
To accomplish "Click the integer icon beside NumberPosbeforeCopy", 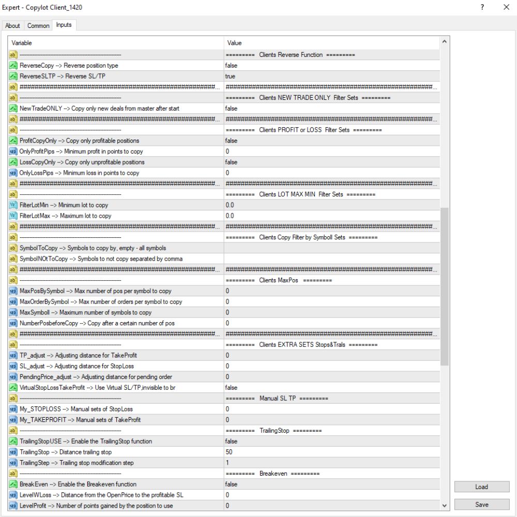I will tap(13, 323).
